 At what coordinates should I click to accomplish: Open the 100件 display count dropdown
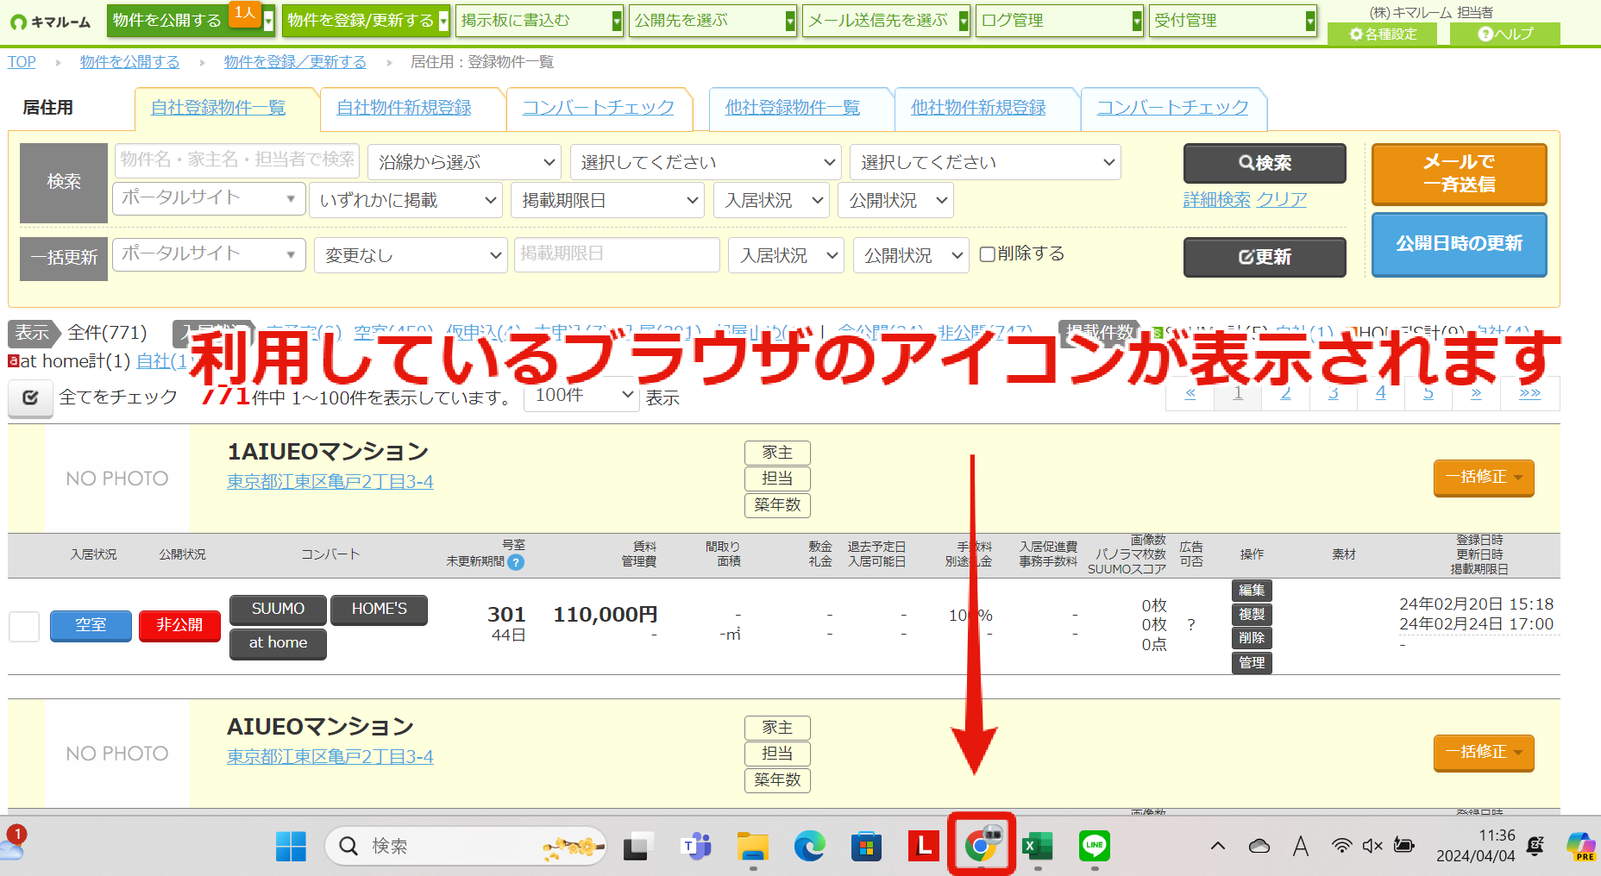coord(581,396)
